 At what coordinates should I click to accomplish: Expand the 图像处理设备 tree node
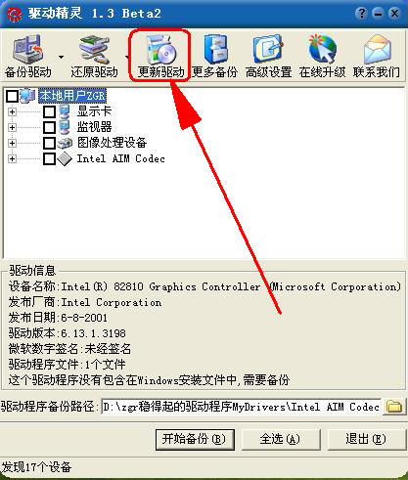[12, 143]
